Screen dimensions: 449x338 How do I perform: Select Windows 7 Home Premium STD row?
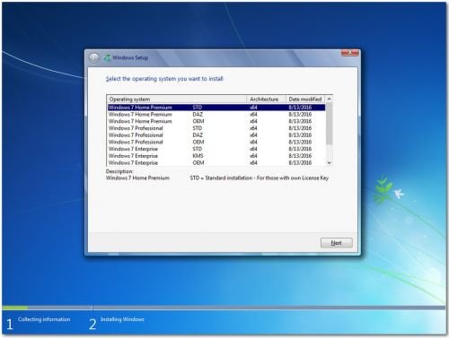tap(216, 108)
